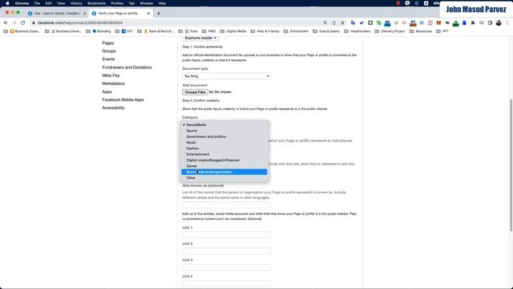Pick Gamer in the category list
The height and width of the screenshot is (289, 513).
click(224, 166)
